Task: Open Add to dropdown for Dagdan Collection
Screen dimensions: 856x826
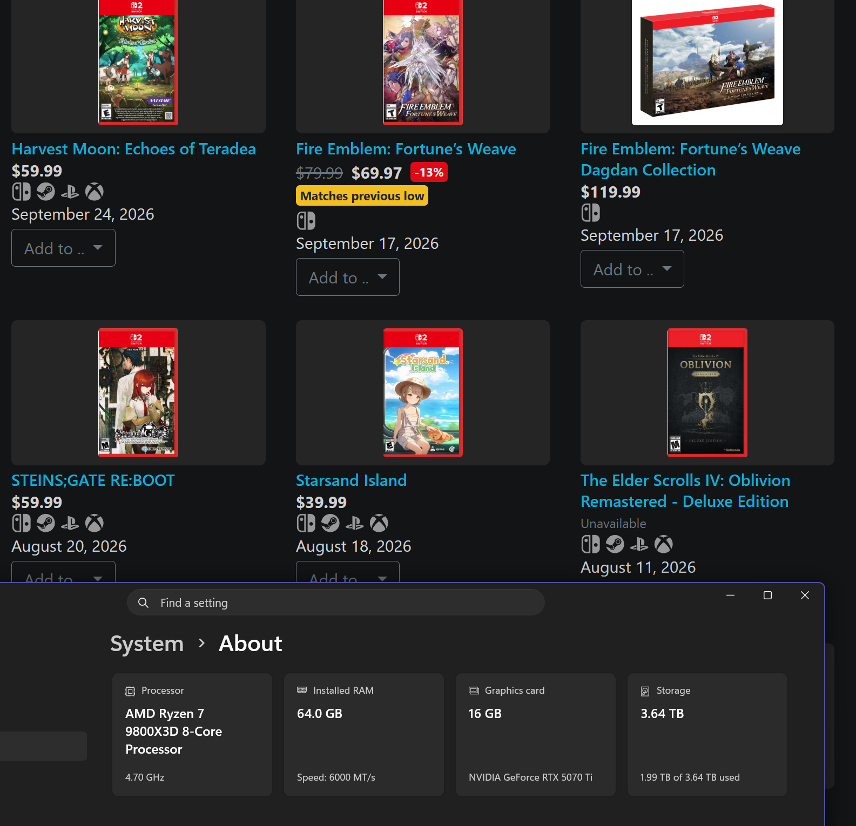Action: (x=632, y=269)
